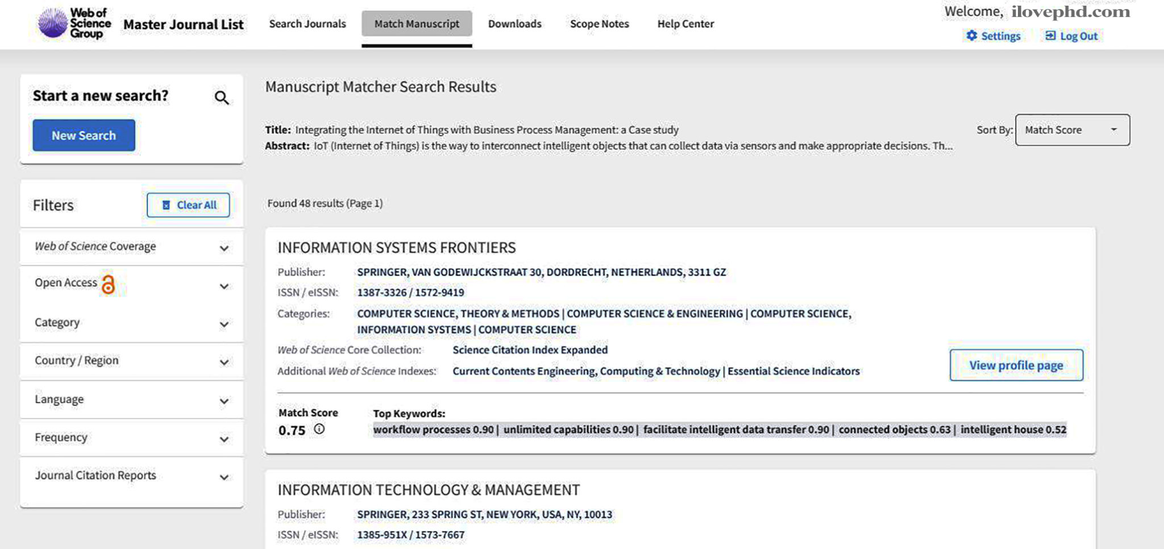Click the trash icon in Clear All
Screen dimensions: 1164x549
[166, 205]
